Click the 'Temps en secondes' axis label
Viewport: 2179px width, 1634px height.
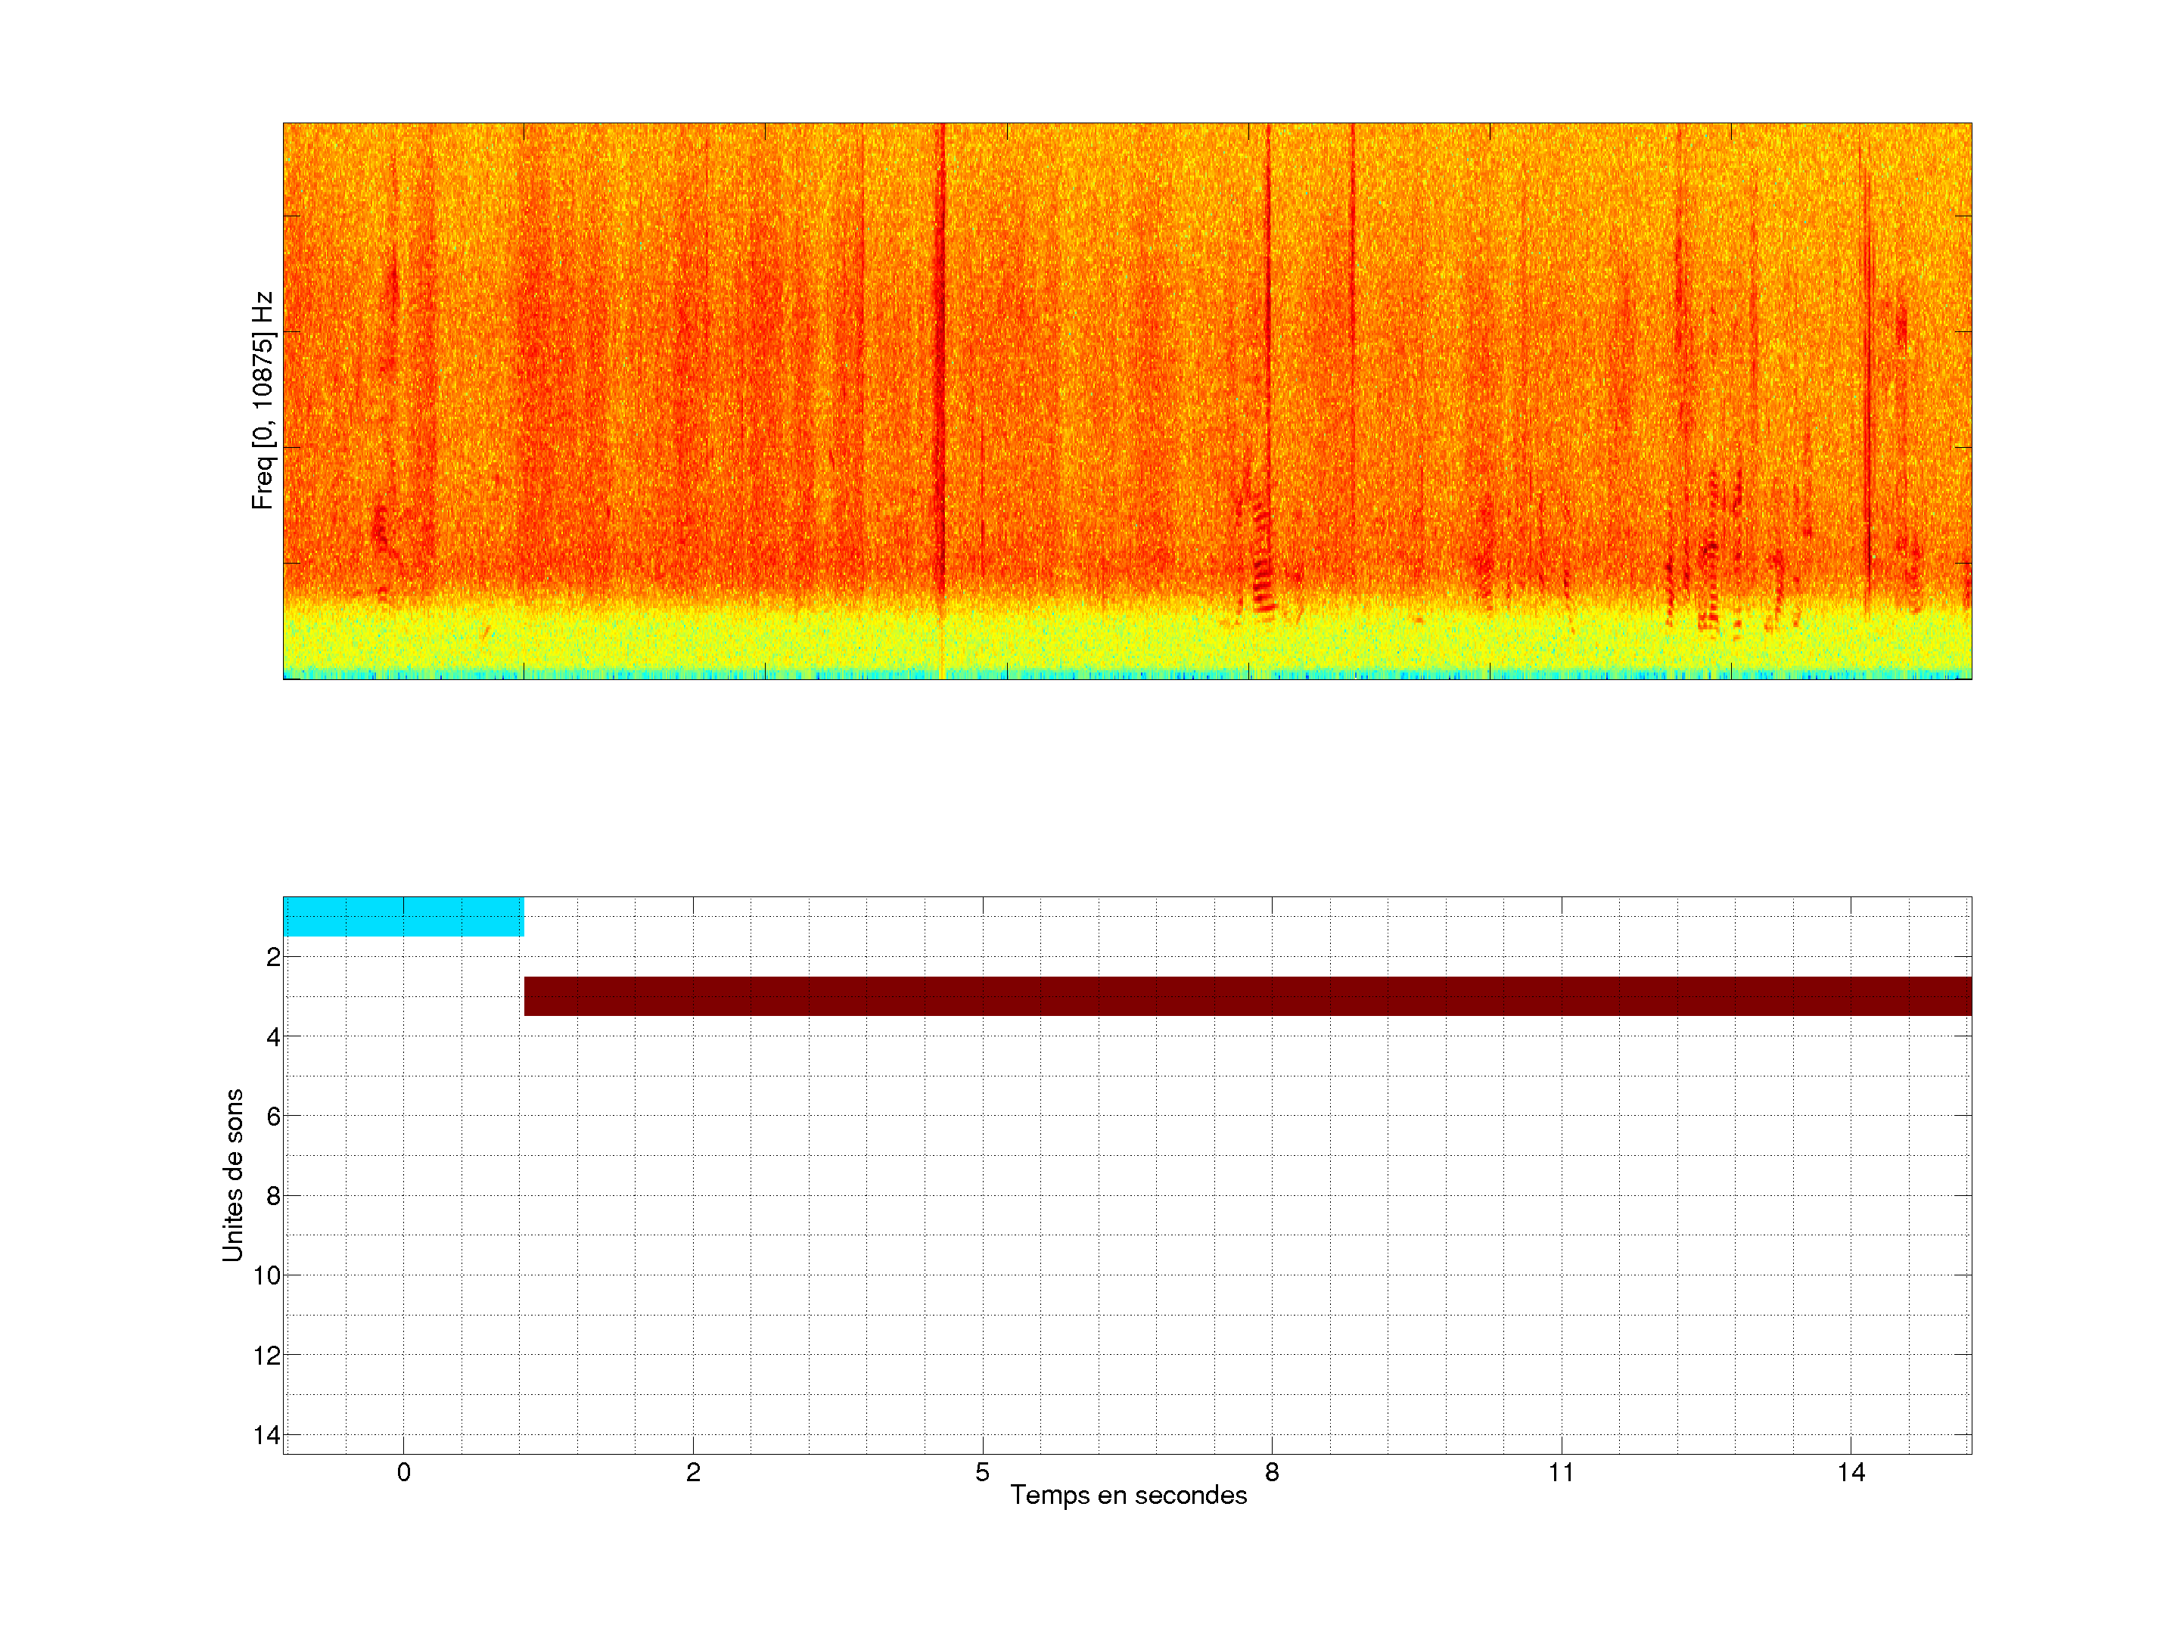(x=1128, y=1495)
